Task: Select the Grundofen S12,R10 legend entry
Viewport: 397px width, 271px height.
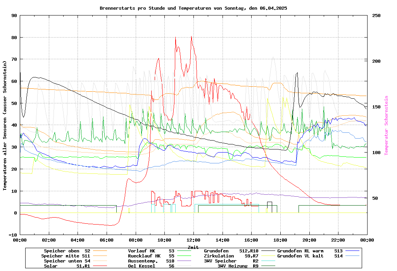Action: tap(231, 251)
